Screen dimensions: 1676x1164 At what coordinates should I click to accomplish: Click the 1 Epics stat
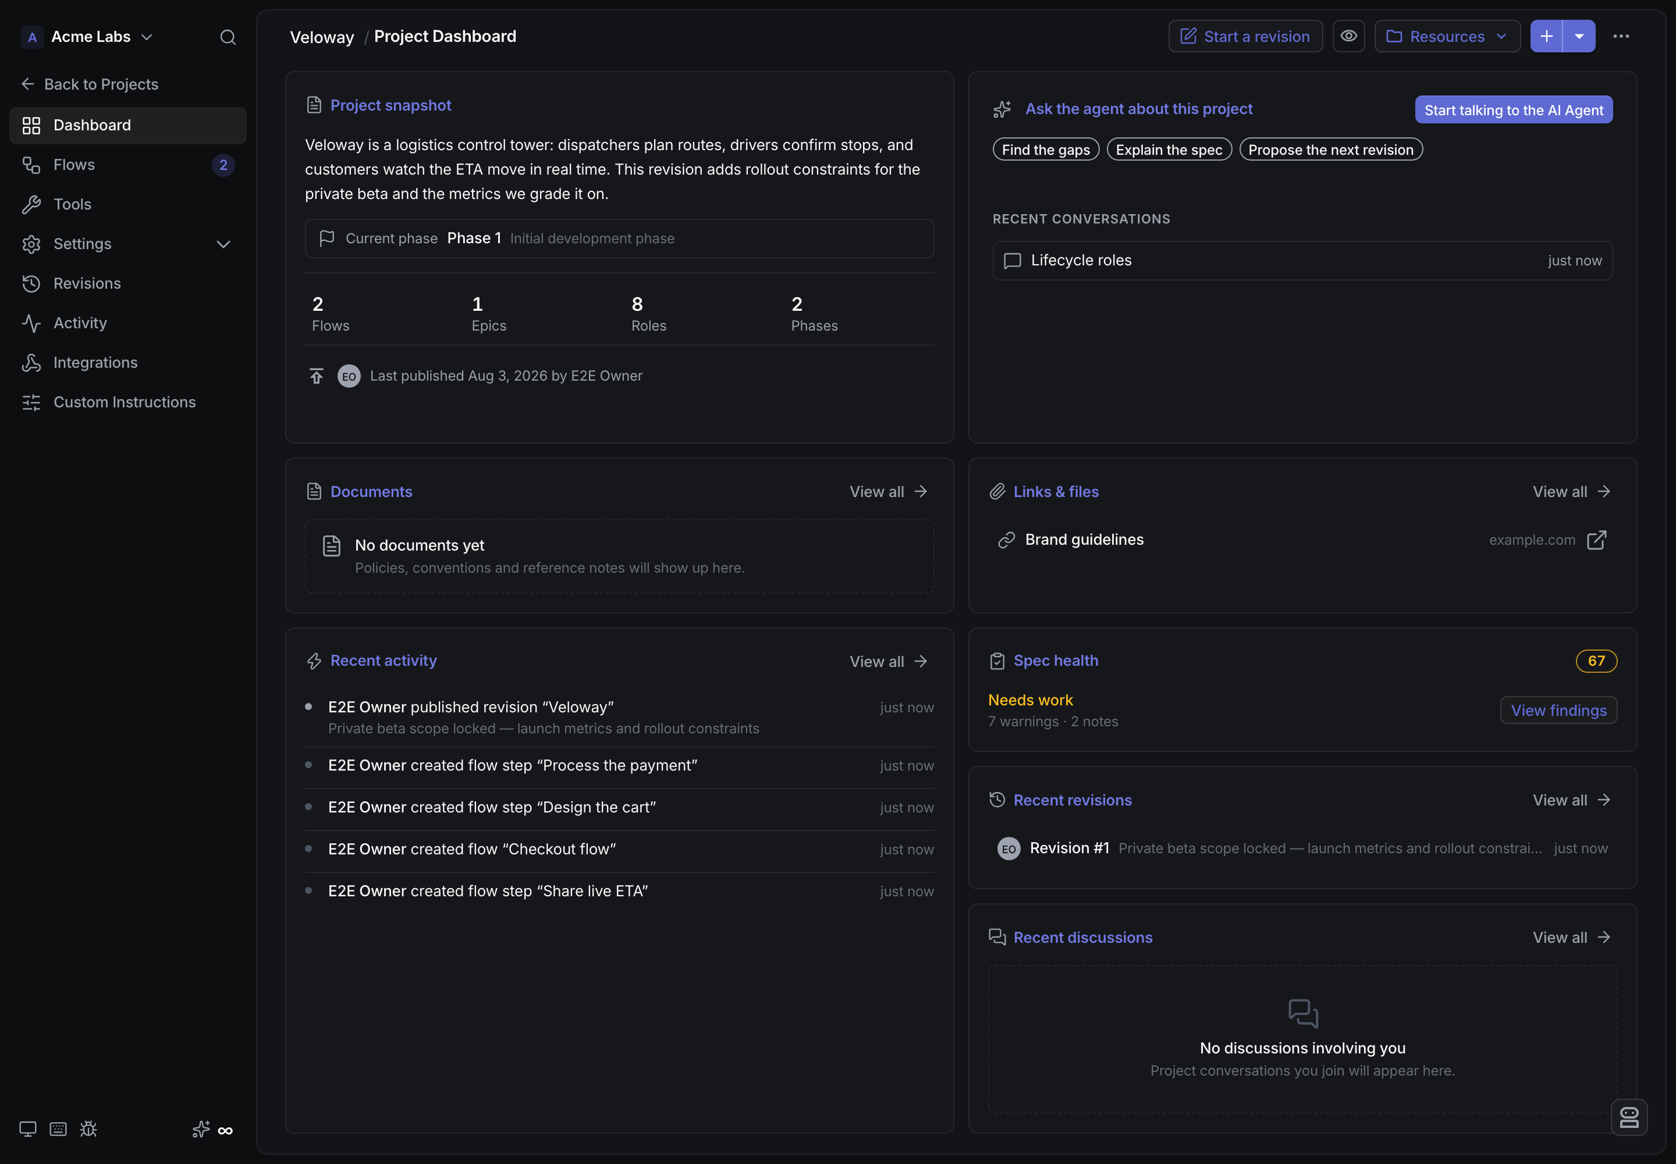(x=489, y=314)
